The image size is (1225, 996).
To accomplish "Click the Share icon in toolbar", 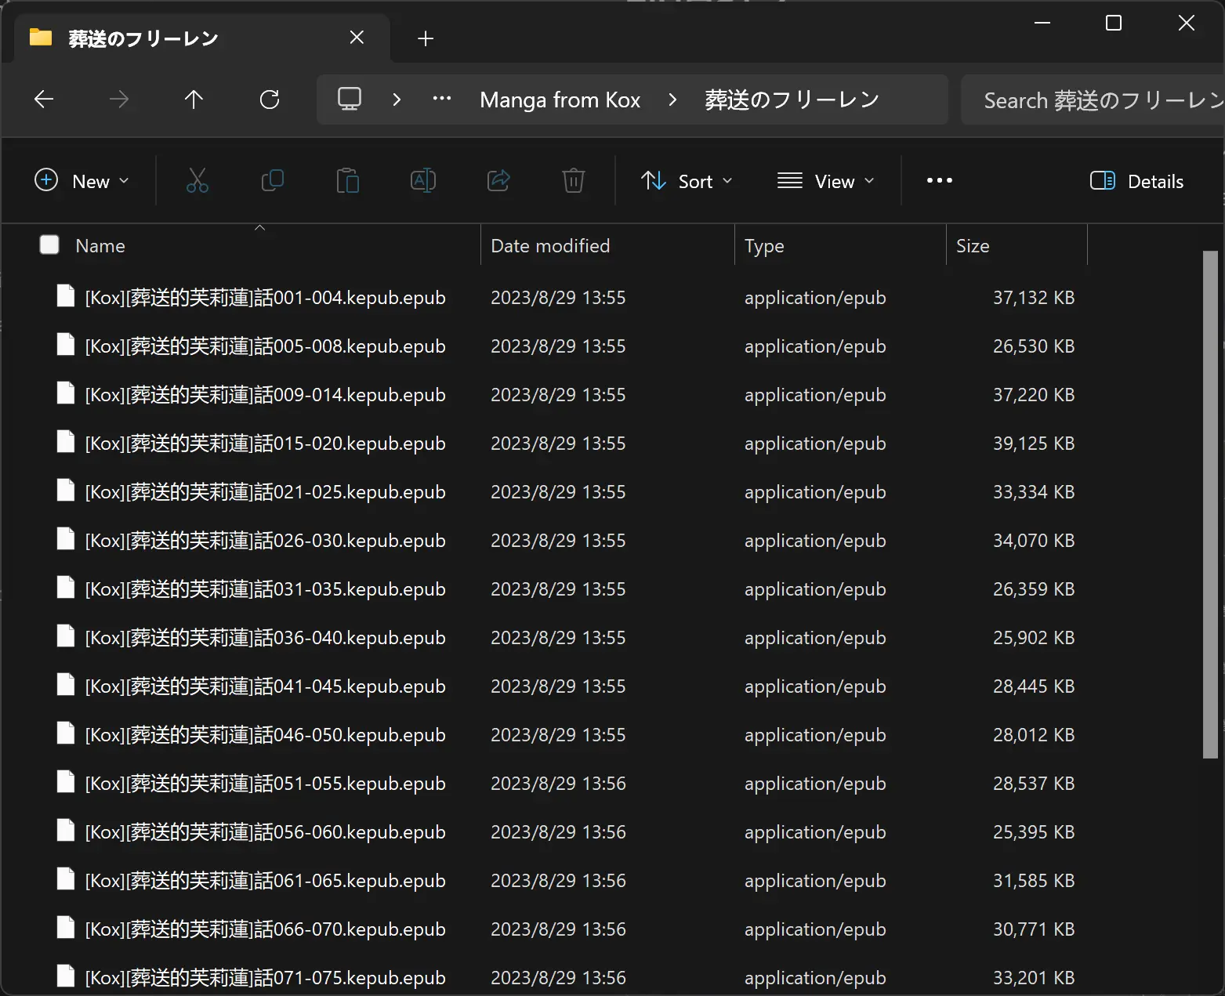I will (498, 181).
